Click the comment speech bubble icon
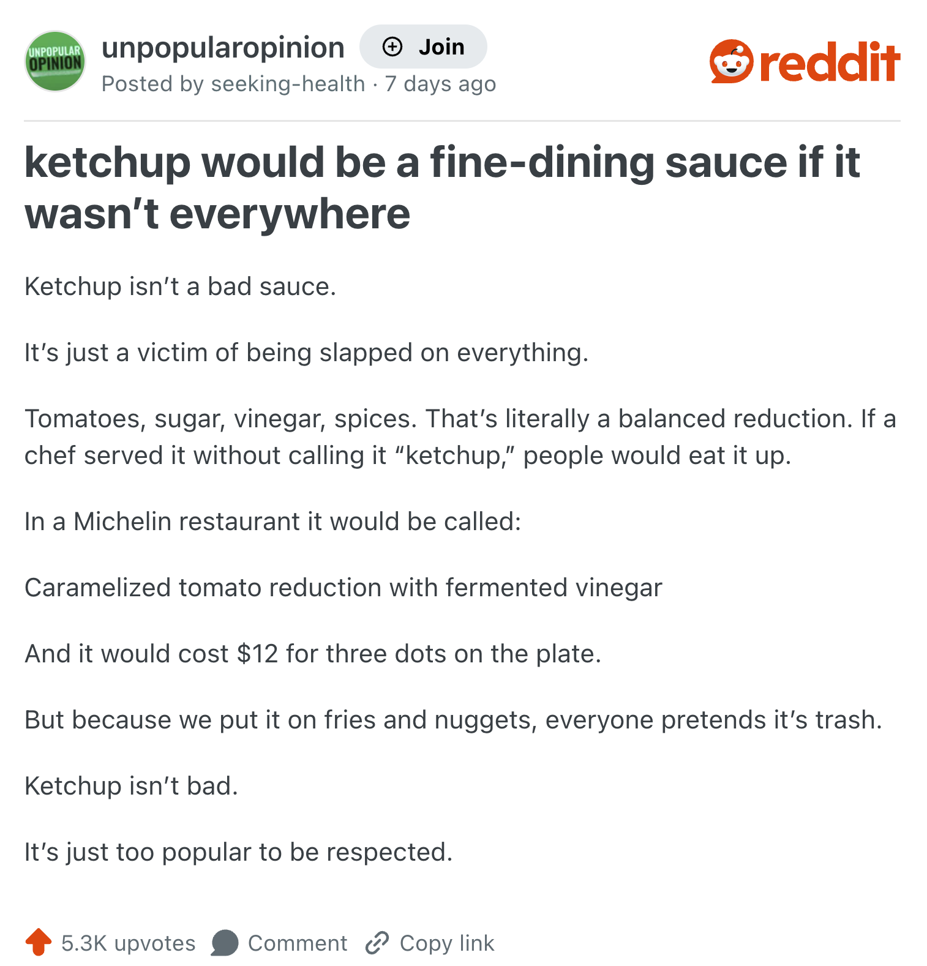Image resolution: width=927 pixels, height=966 pixels. 225,943
